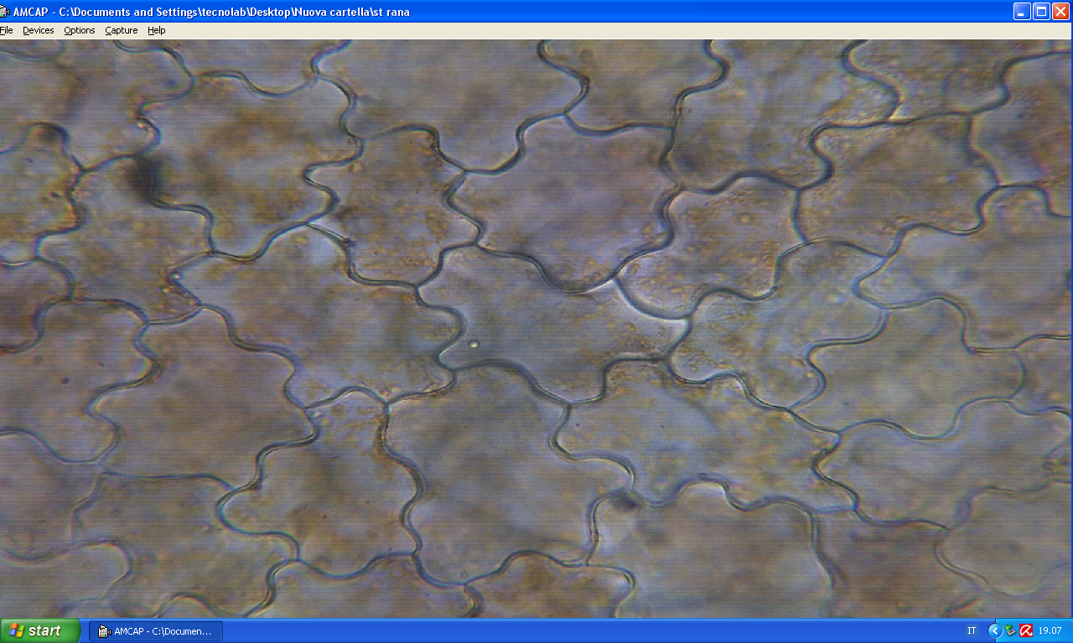Open the Avira antivirus tray icon
The width and height of the screenshot is (1073, 643).
click(1025, 631)
